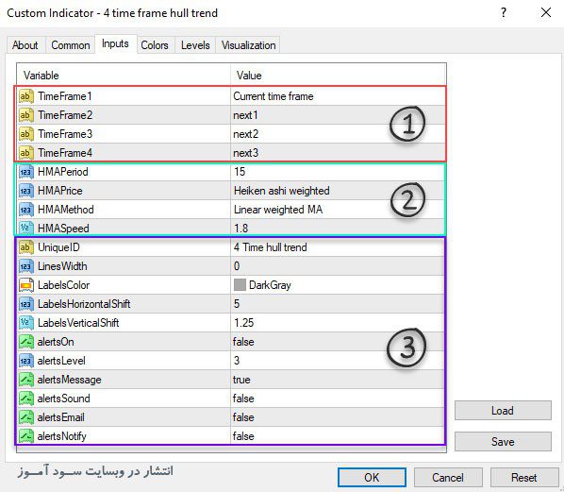
Task: Select the LabelsColor variable name
Action: (64, 285)
